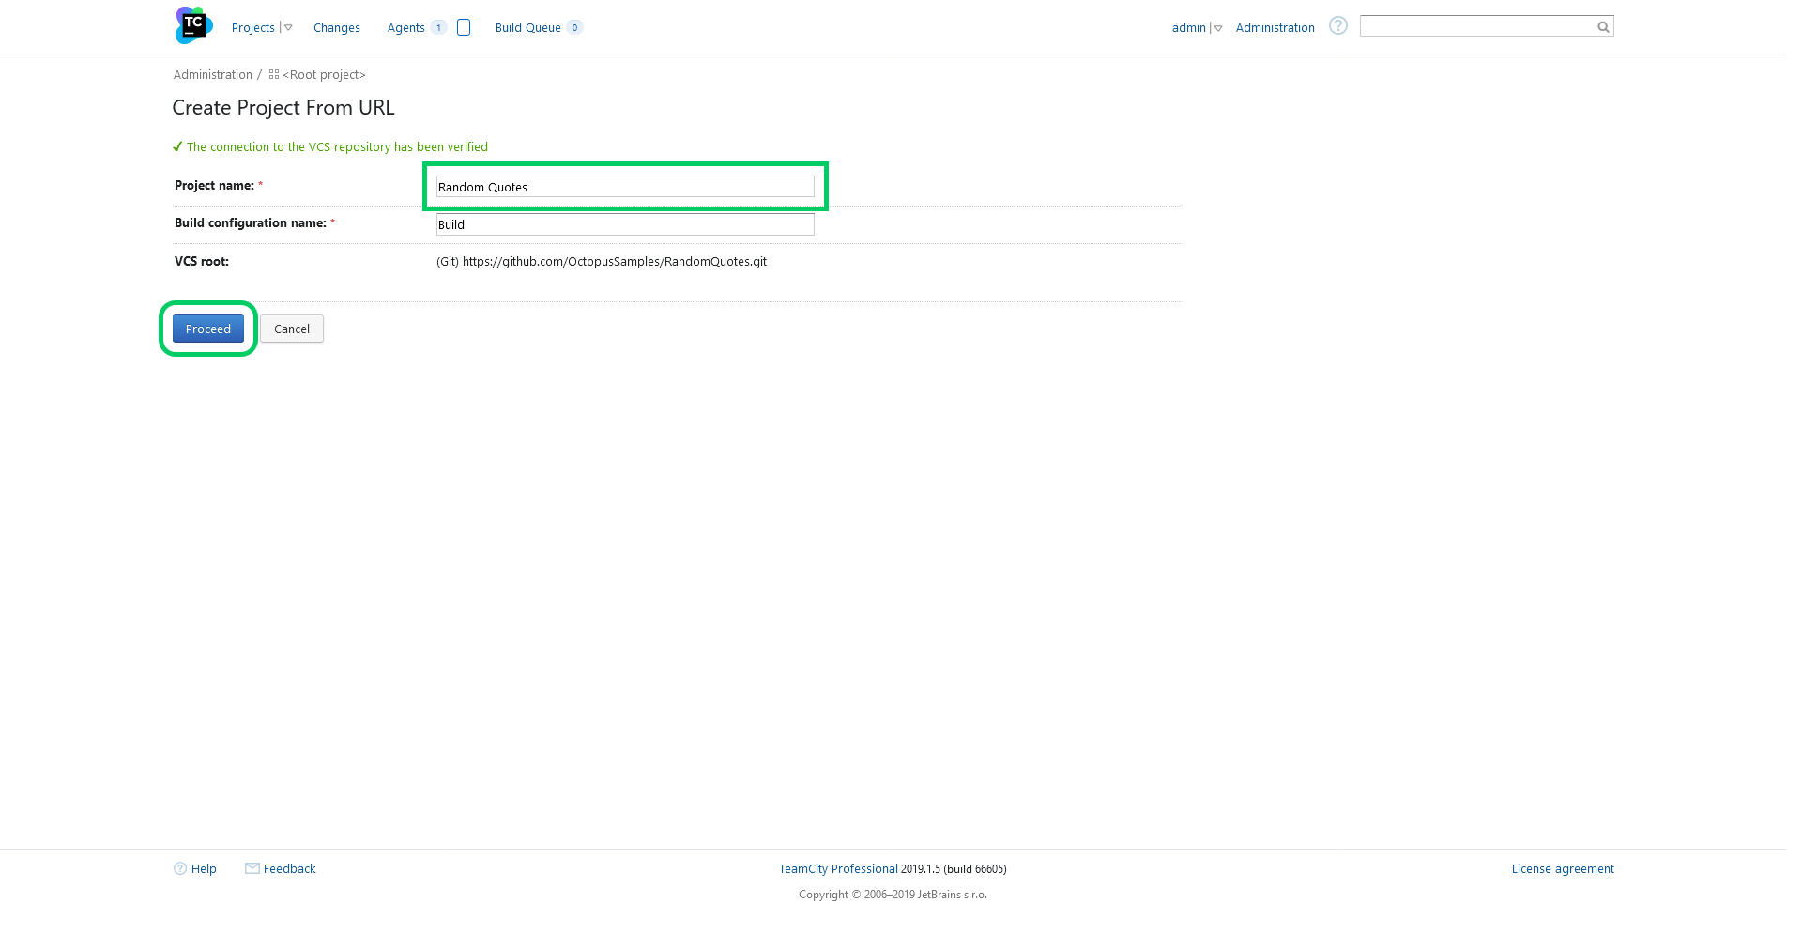Click the green checkmark verification icon
Viewport: 1802px width, 934px height.
[177, 146]
